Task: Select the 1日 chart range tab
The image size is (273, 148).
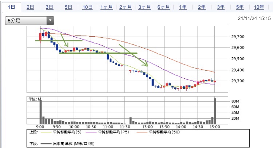Action: tap(11, 7)
